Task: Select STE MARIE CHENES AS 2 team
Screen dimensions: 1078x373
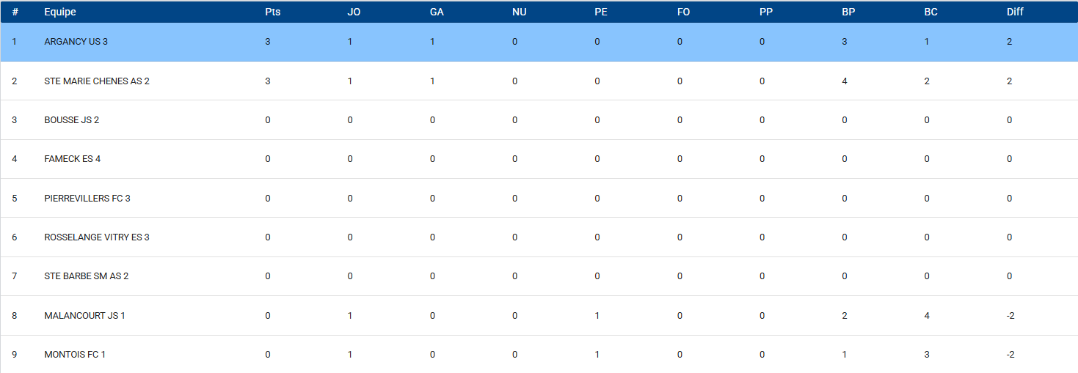Action: (x=96, y=81)
